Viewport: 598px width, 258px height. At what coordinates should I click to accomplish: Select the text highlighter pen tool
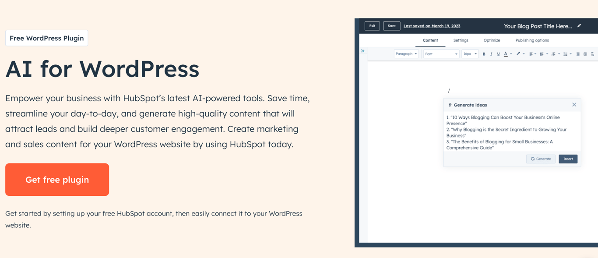click(x=518, y=53)
